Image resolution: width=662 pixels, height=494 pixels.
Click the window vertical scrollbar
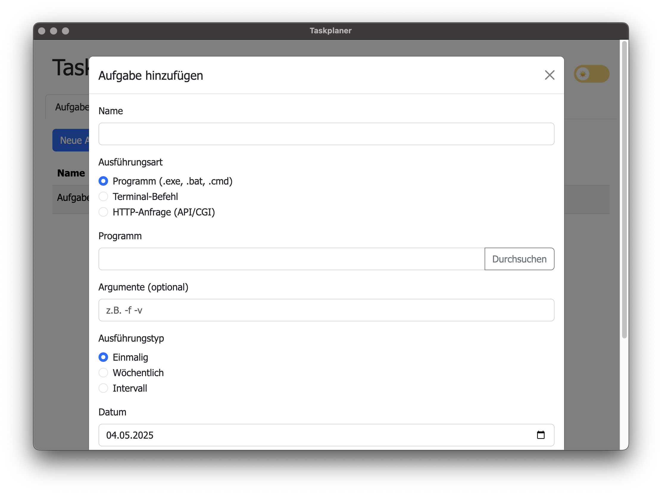(624, 189)
